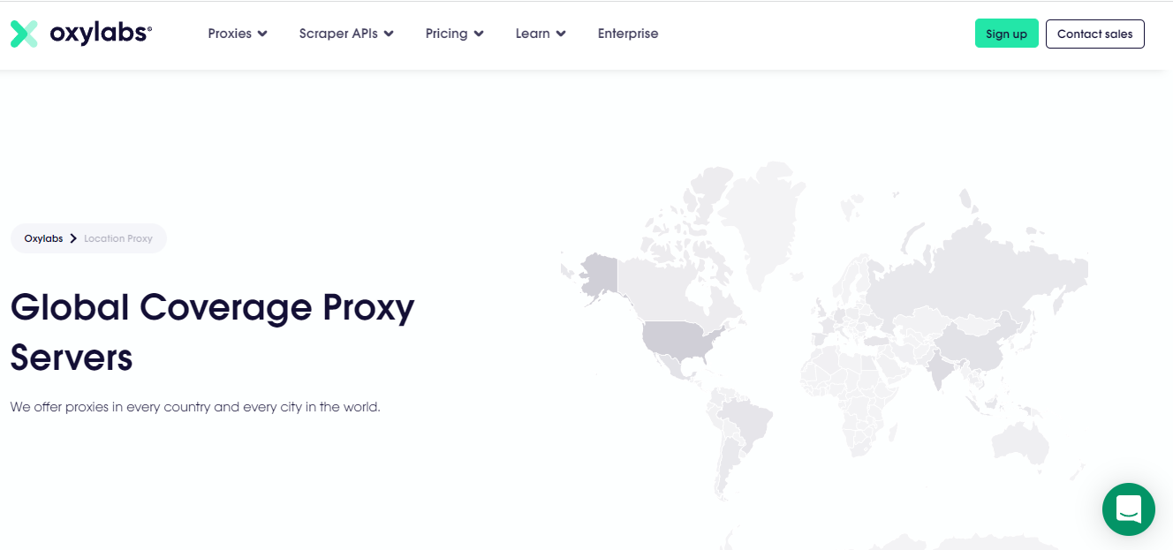Viewport: 1173px width, 550px height.
Task: Open the live chat bubble icon
Action: 1129,509
